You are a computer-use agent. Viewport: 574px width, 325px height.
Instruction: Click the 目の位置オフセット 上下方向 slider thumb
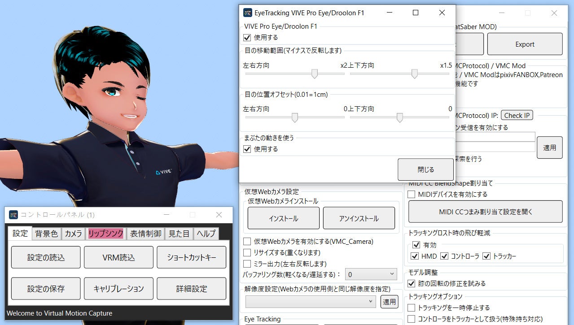coord(399,117)
